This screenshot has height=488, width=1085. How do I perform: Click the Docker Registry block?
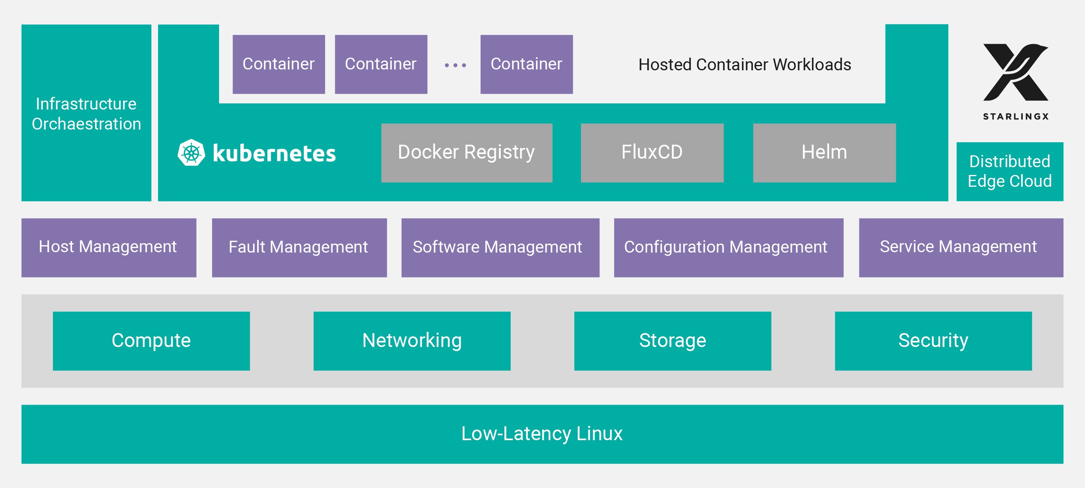click(466, 152)
